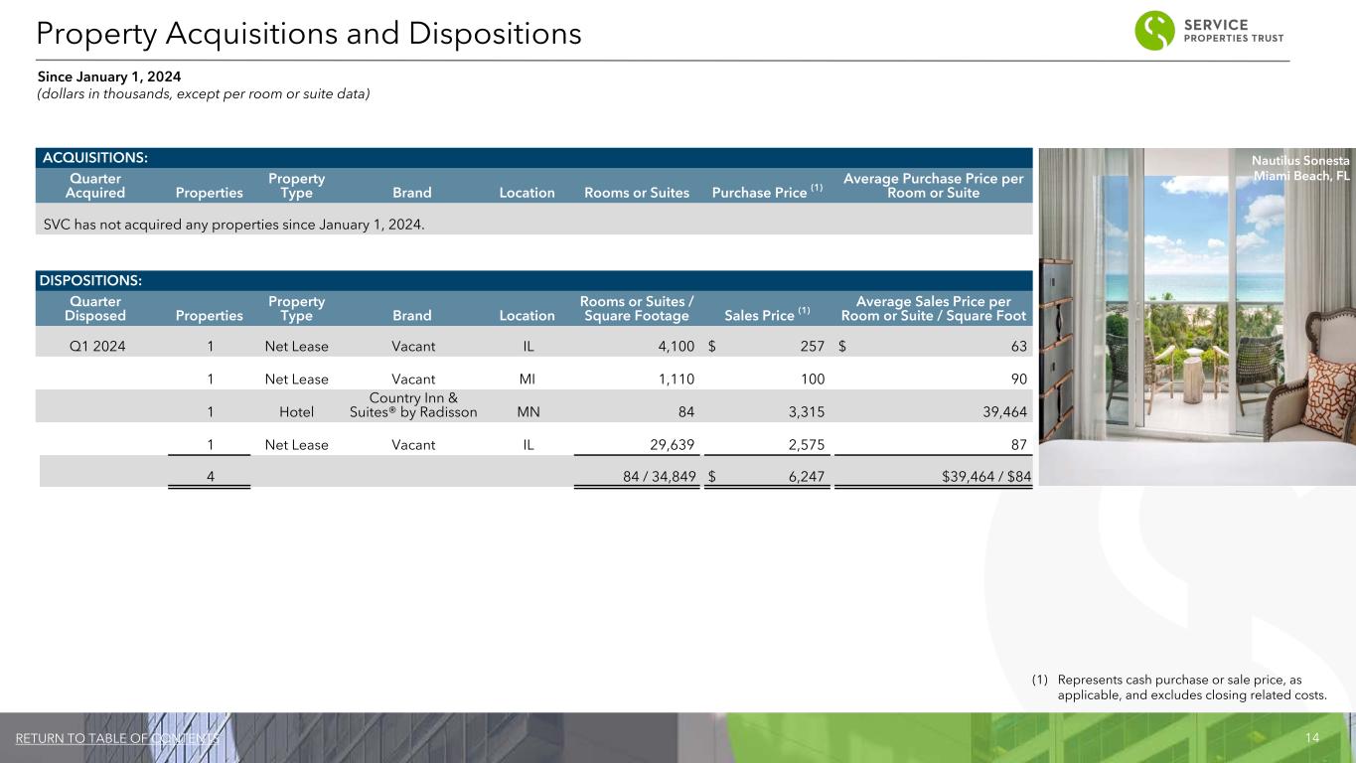Click the Average Purchase Price per Room header

(933, 185)
